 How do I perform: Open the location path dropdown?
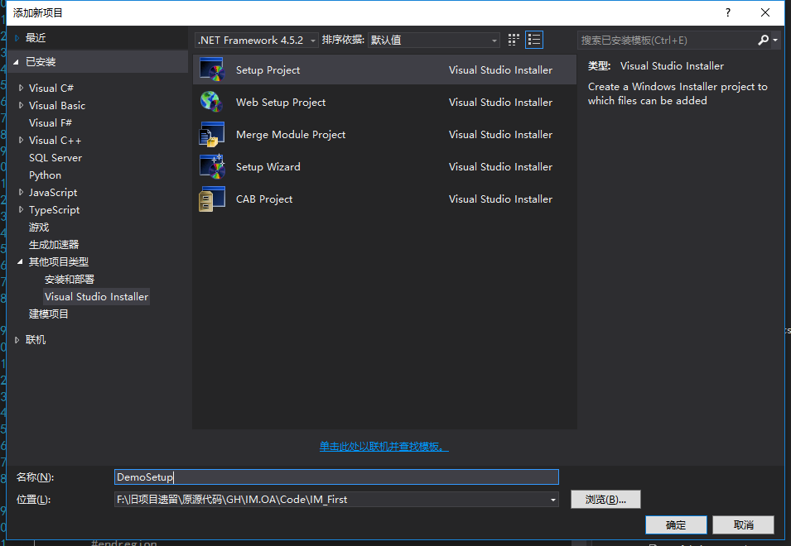click(552, 500)
